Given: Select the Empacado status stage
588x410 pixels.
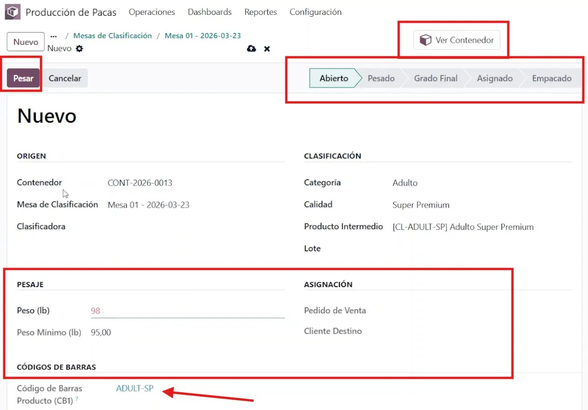Looking at the screenshot, I should [552, 78].
